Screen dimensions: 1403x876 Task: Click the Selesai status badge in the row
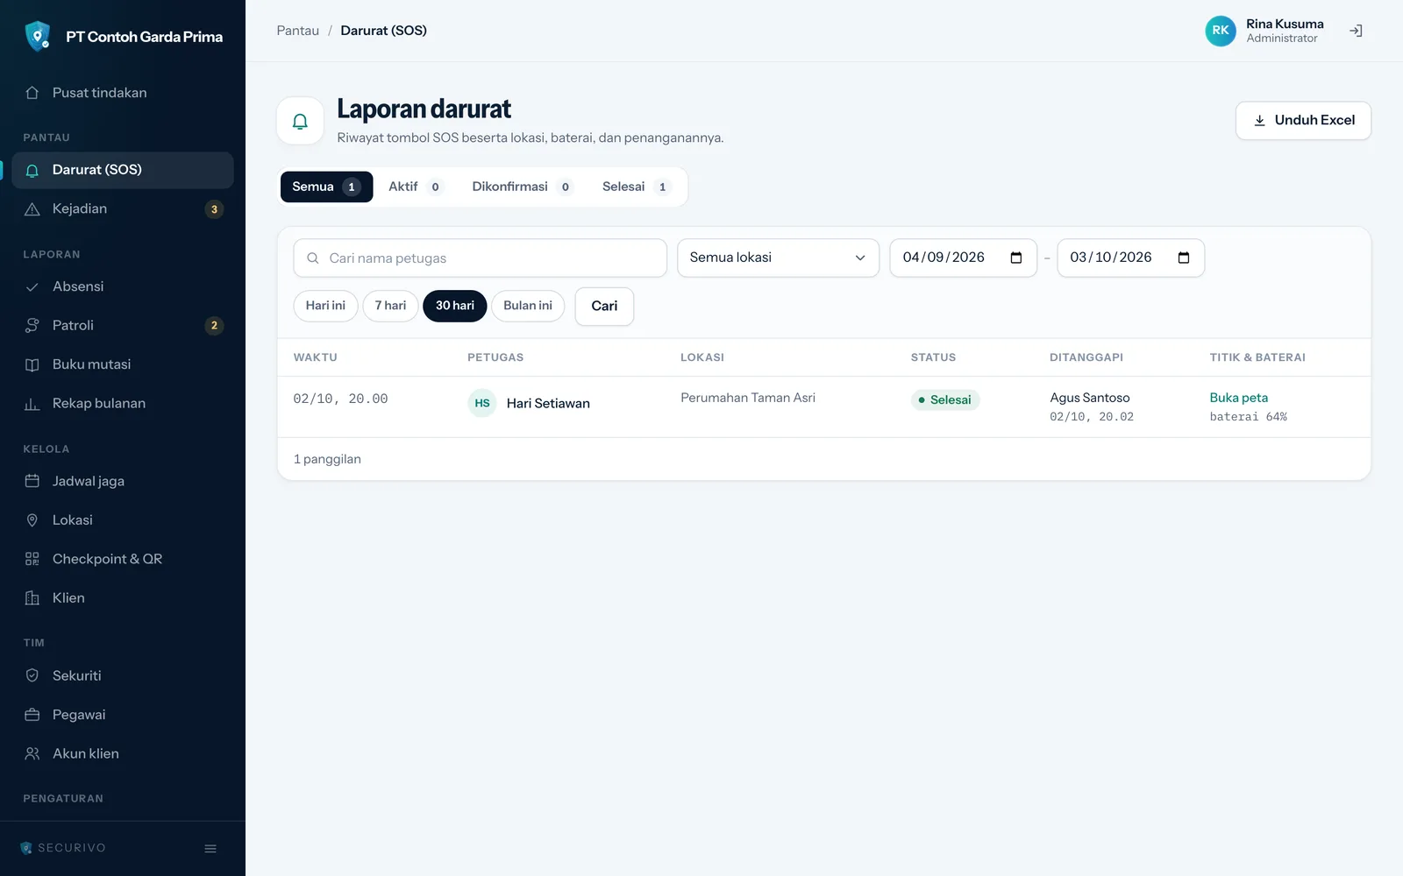coord(945,400)
